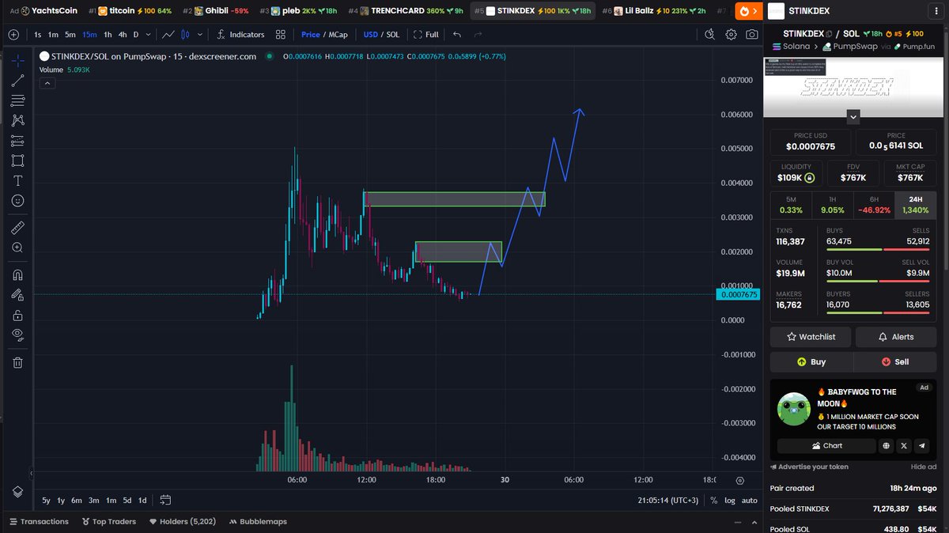The height and width of the screenshot is (533, 949).
Task: Click the trash remove drawings icon
Action: point(17,362)
